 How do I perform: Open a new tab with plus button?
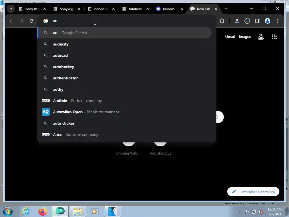[226, 9]
